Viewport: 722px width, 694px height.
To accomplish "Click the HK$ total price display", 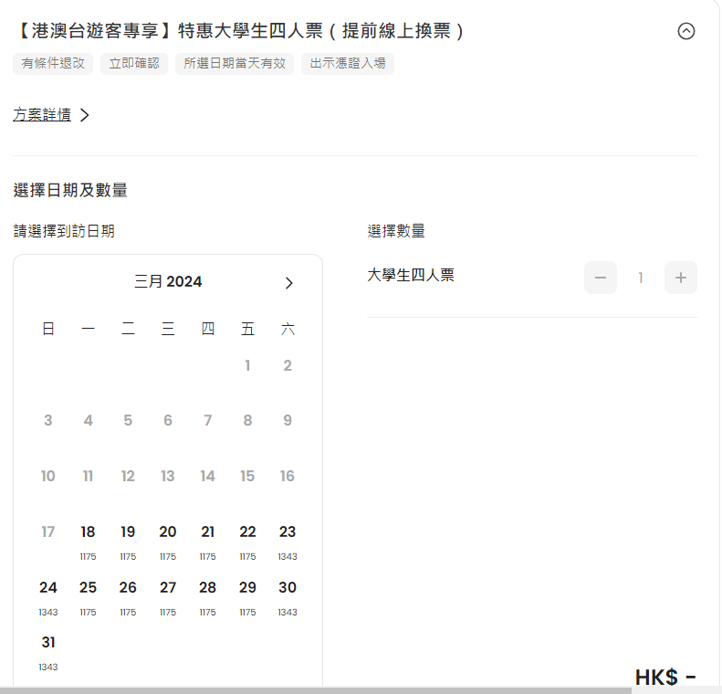I will click(665, 678).
